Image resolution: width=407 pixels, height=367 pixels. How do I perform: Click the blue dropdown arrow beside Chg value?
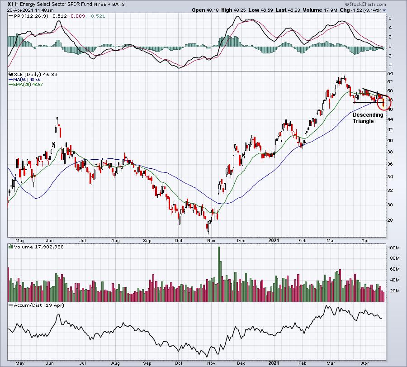(384, 10)
